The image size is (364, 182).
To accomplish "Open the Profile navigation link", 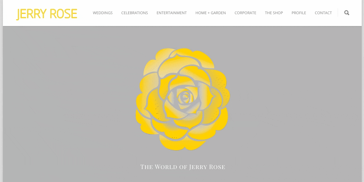I will 299,13.
